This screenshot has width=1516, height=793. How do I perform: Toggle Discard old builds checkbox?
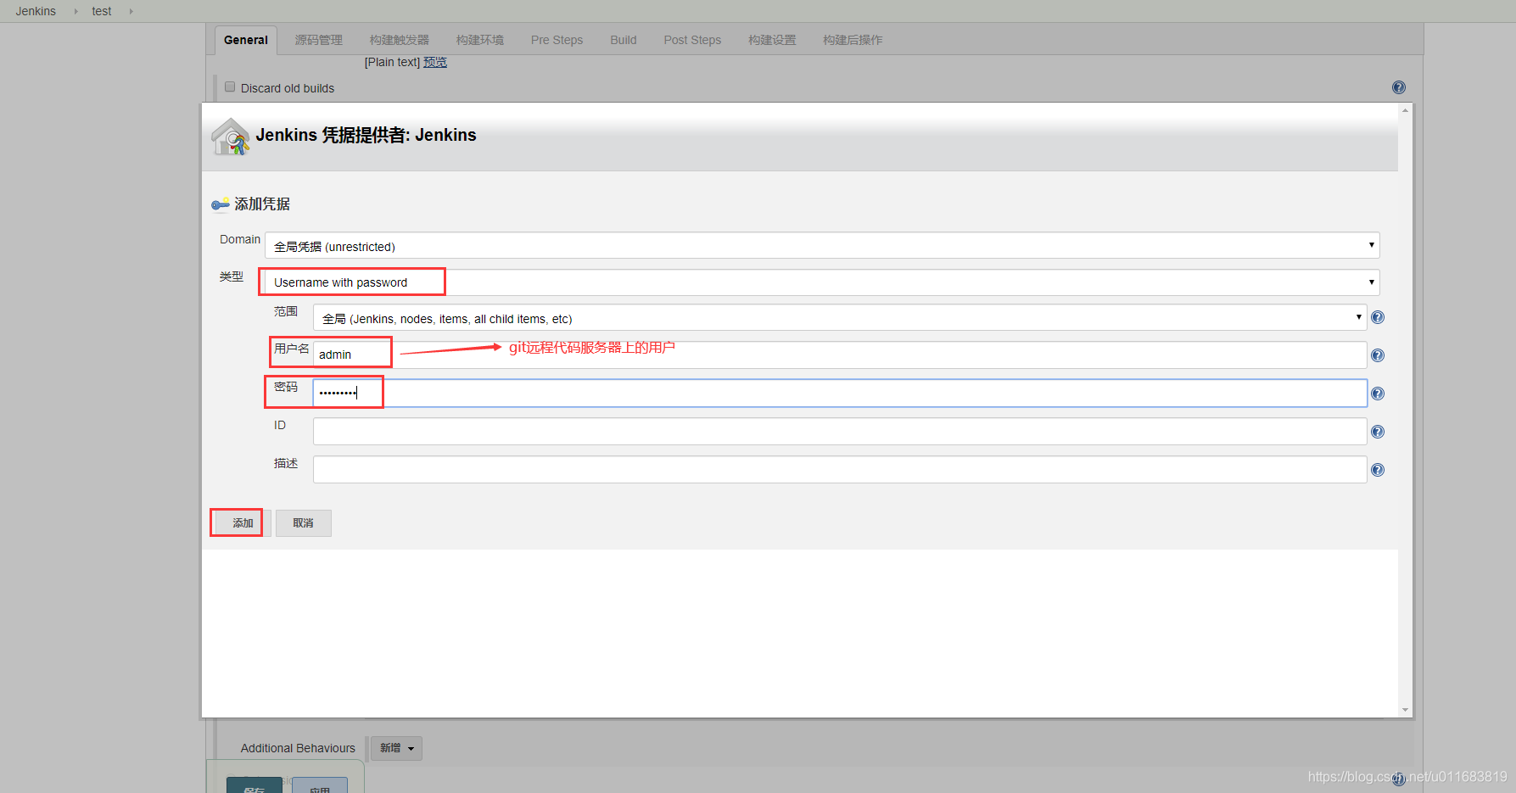pos(230,87)
